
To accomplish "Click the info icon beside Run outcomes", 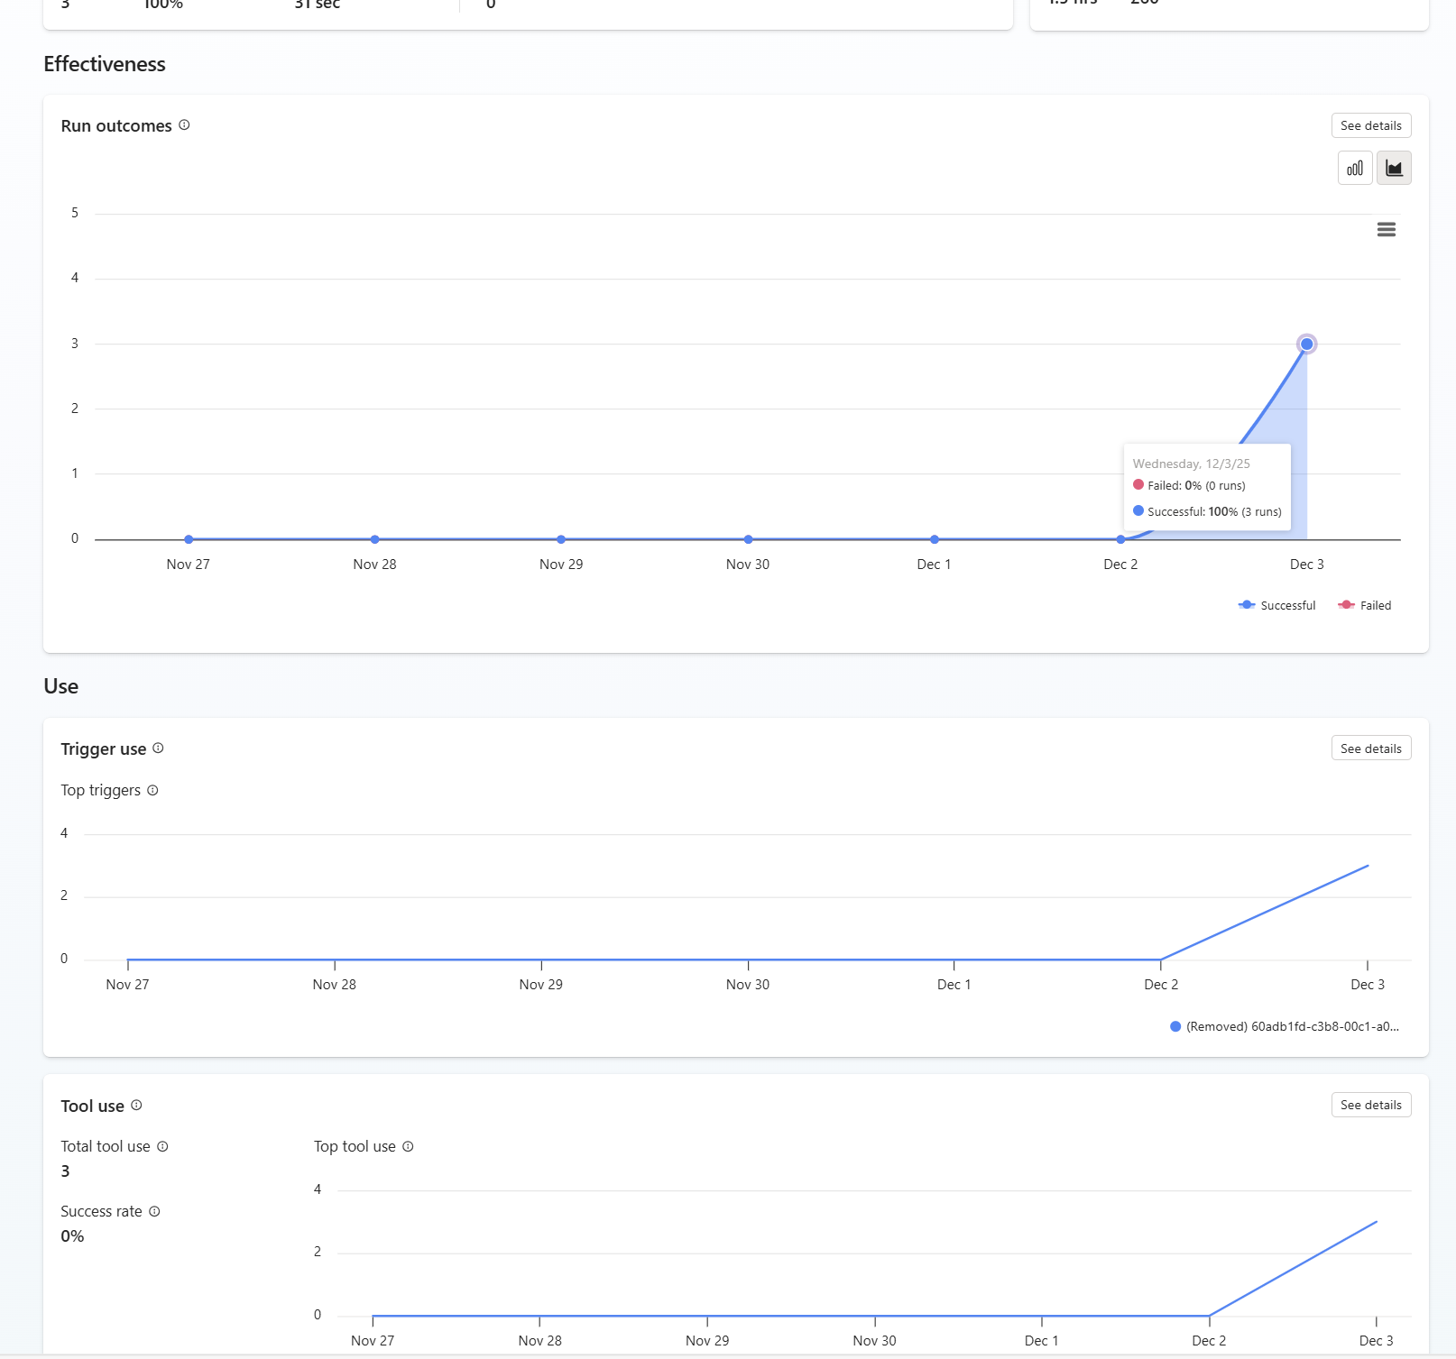I will [x=184, y=125].
